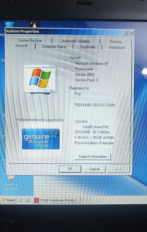
Task: Select the Remote tab
Action: click(x=116, y=42)
